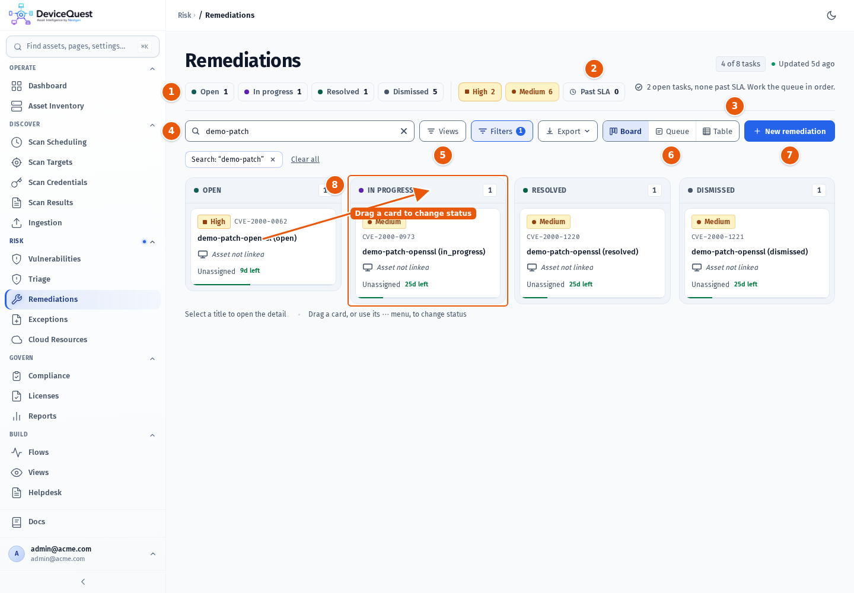Image resolution: width=854 pixels, height=593 pixels.
Task: Open the Docs book icon
Action: point(17,522)
